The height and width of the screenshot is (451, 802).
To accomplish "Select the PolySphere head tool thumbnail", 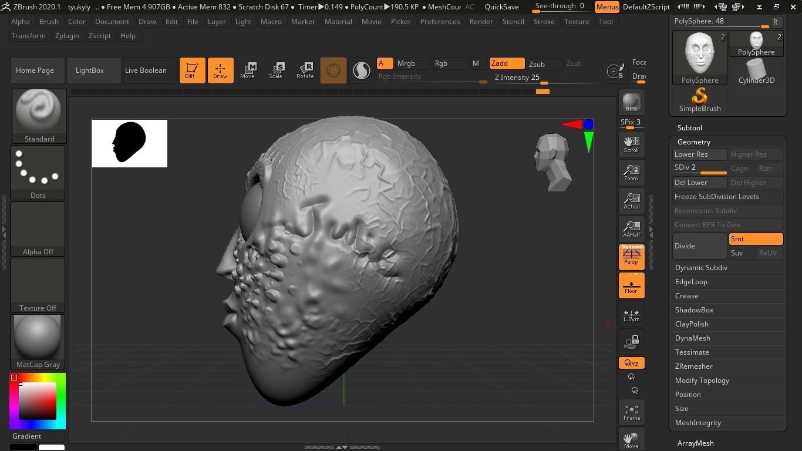I will [700, 57].
